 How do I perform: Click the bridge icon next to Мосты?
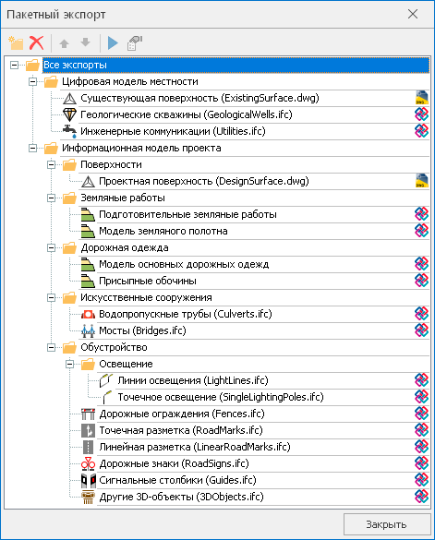click(88, 330)
